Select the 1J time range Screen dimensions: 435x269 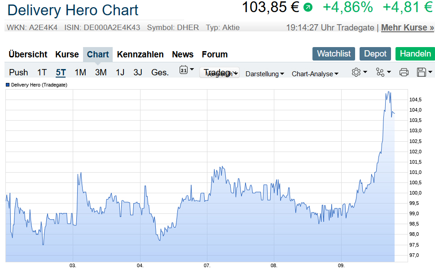120,72
